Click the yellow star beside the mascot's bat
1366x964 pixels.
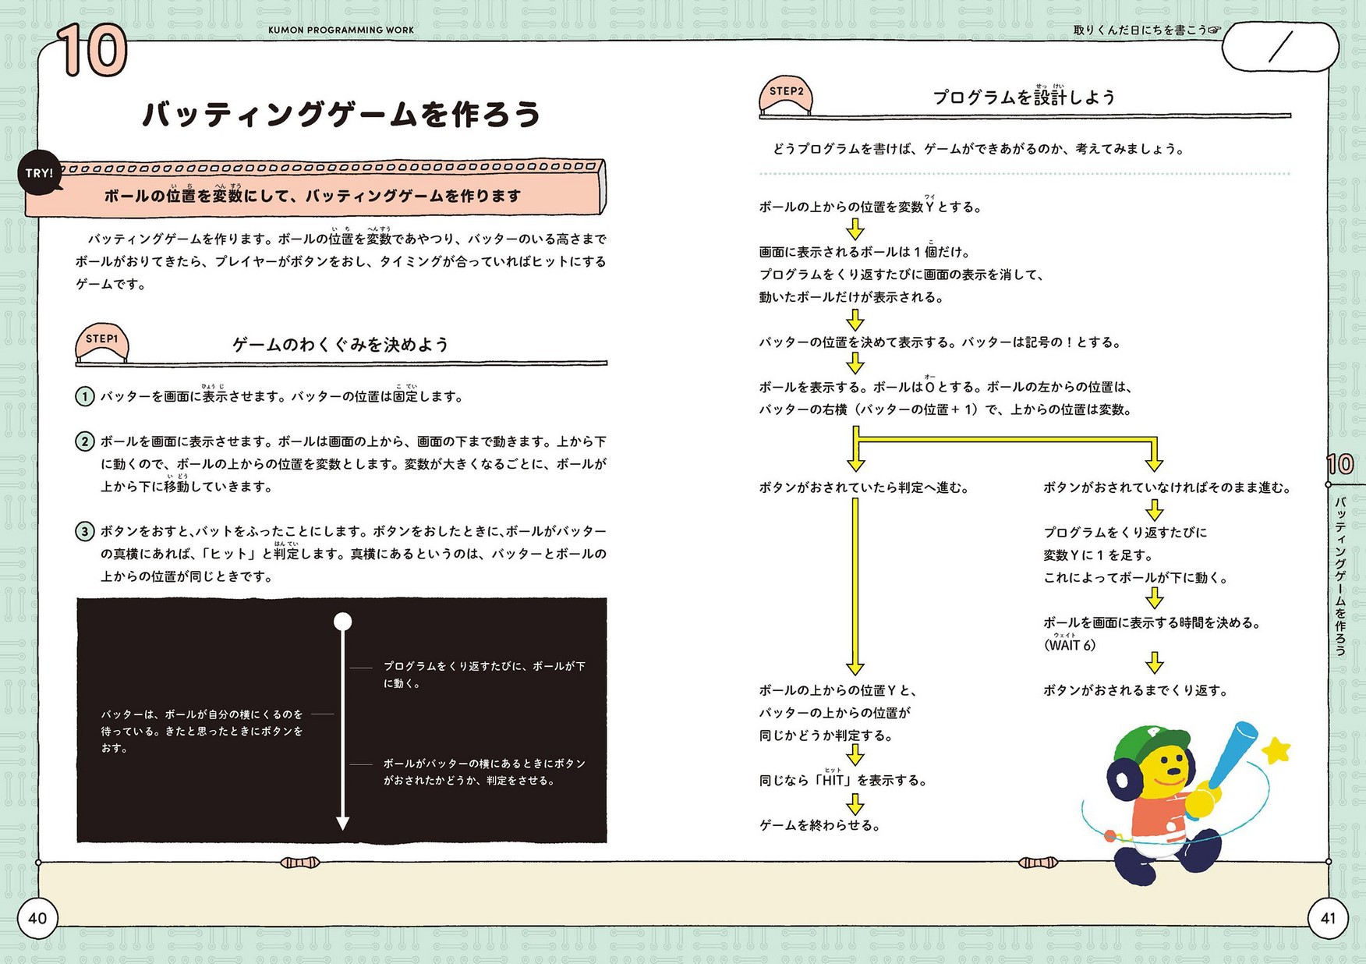pyautogui.click(x=1276, y=750)
